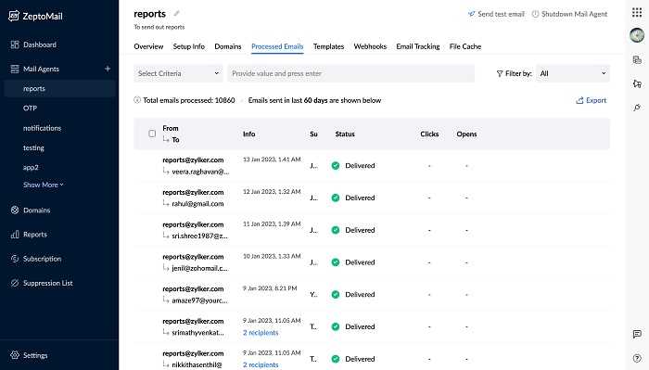This screenshot has width=649, height=370.
Task: Open the File Cache tab
Action: tap(465, 46)
